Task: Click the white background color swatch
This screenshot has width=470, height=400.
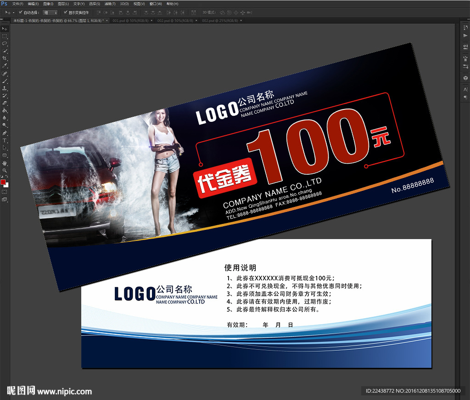Action: pos(6,186)
